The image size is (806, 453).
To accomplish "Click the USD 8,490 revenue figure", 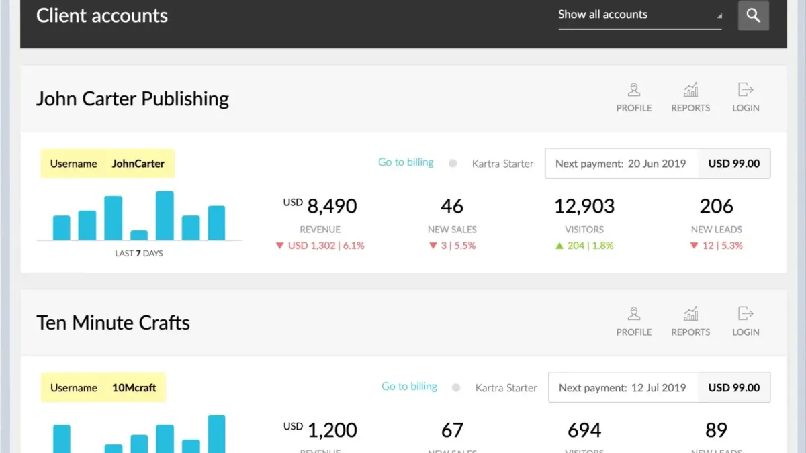I will pyautogui.click(x=320, y=206).
